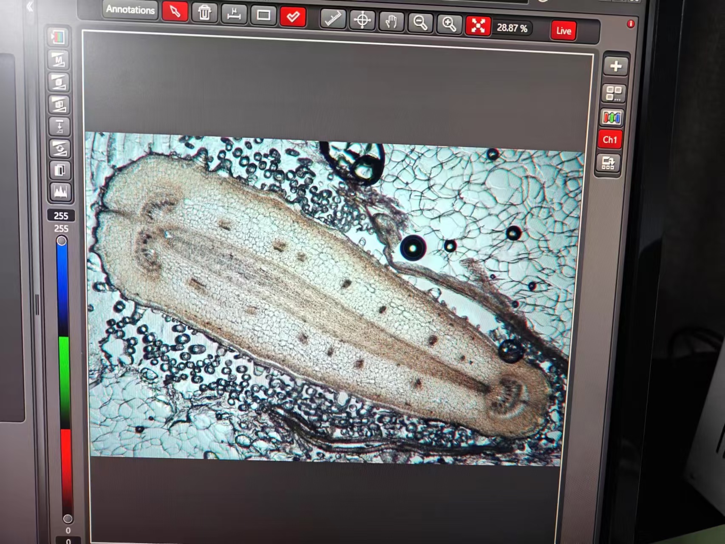The height and width of the screenshot is (544, 725).
Task: Select the hand pan tool
Action: pyautogui.click(x=391, y=22)
